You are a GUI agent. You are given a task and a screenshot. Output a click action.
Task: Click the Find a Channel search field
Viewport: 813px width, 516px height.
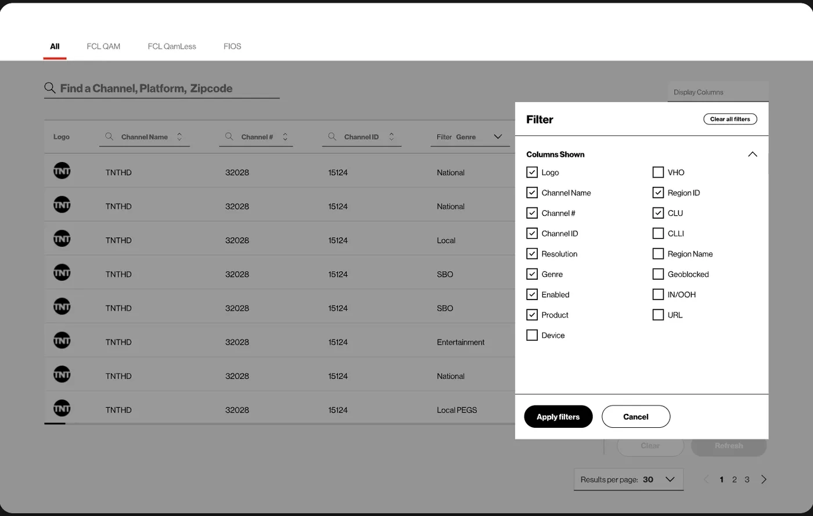pos(162,88)
